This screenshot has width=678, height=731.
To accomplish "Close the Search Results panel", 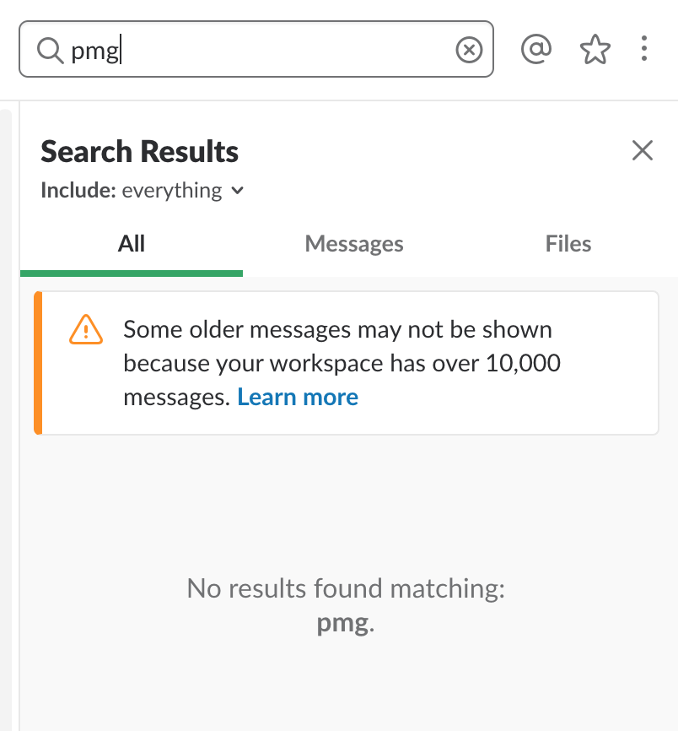I will (643, 151).
